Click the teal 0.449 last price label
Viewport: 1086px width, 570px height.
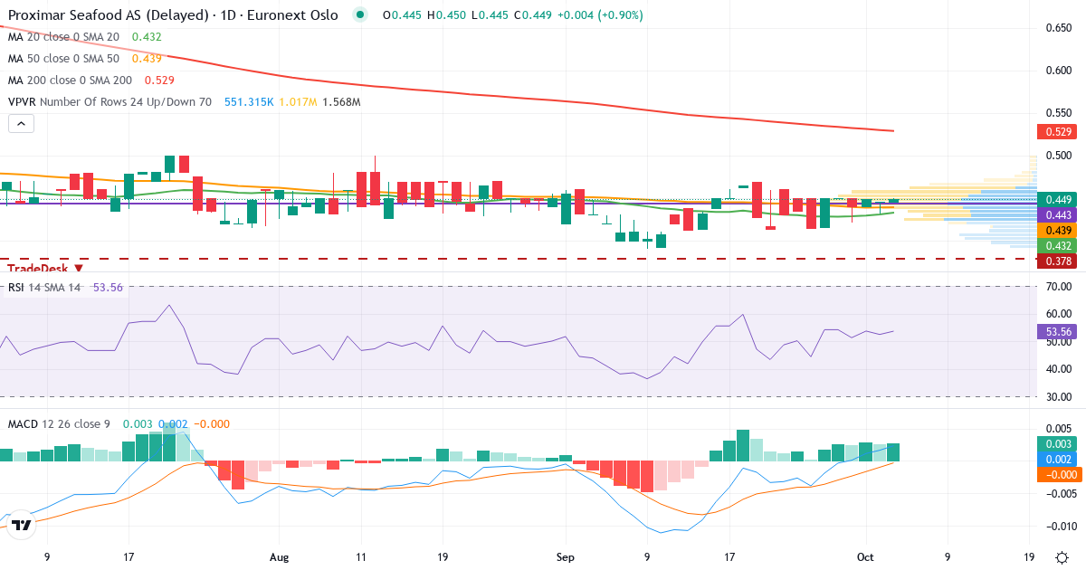tap(1057, 200)
